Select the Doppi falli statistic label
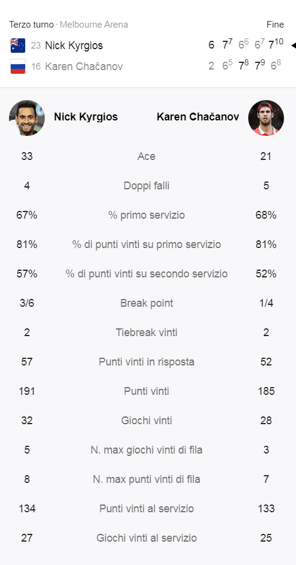296x565 pixels. pos(147,186)
